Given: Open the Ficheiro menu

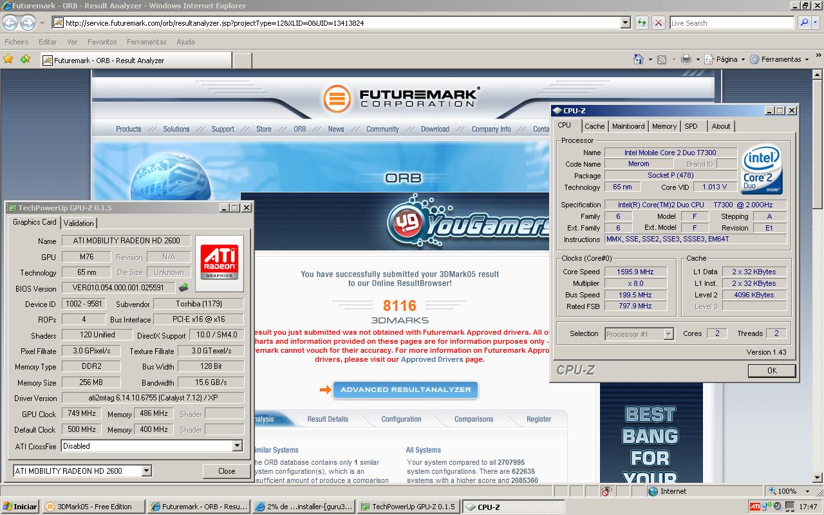Looking at the screenshot, I should 17,42.
